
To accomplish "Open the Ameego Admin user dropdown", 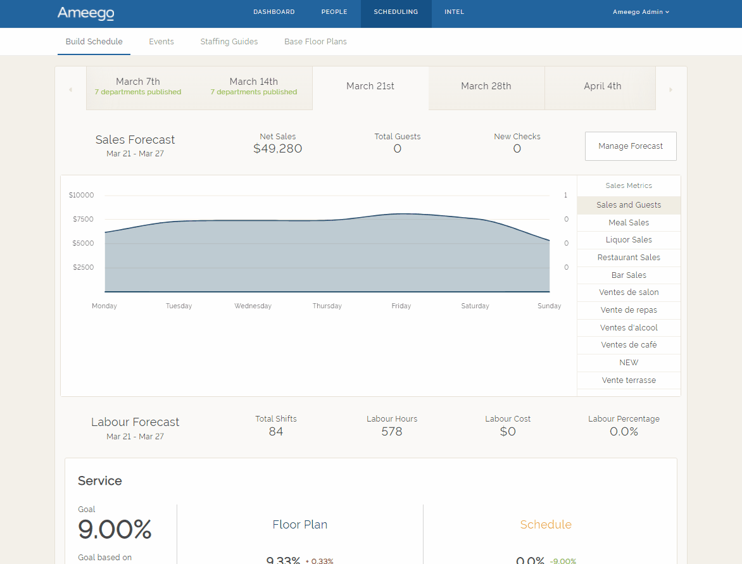I will click(641, 12).
